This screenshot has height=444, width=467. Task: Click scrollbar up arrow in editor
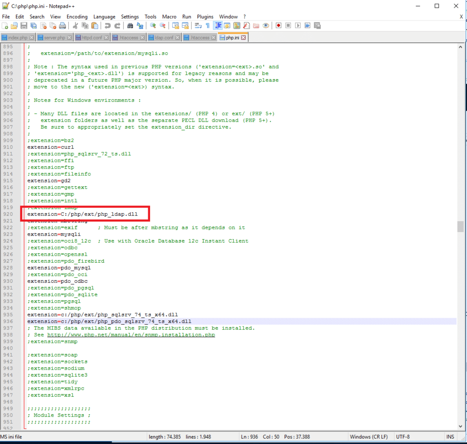pos(461,47)
